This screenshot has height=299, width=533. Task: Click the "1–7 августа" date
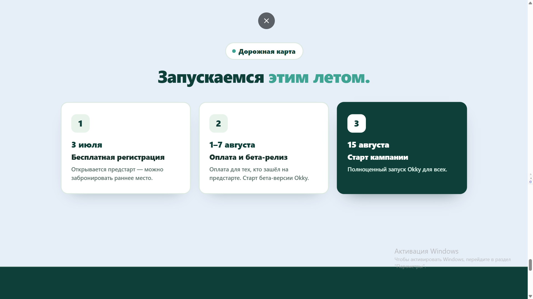232,145
